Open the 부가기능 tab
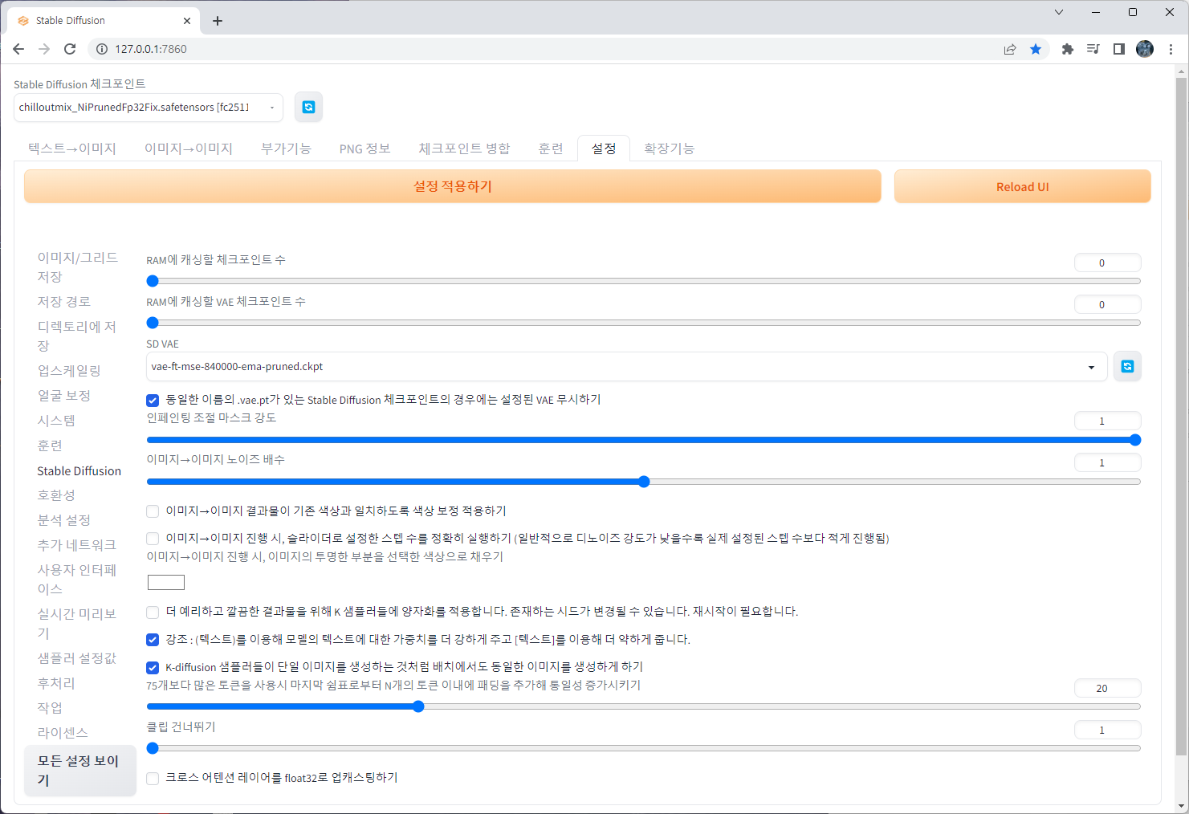 (x=286, y=149)
